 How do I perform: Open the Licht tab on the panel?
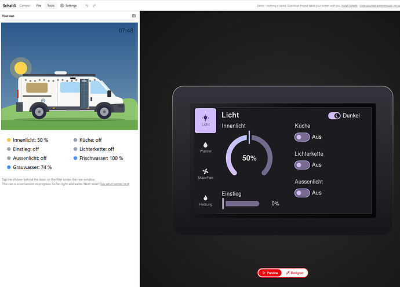click(x=205, y=120)
